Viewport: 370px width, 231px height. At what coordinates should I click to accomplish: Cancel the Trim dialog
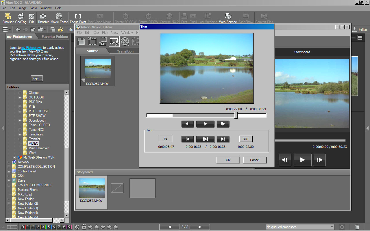[x=255, y=160]
